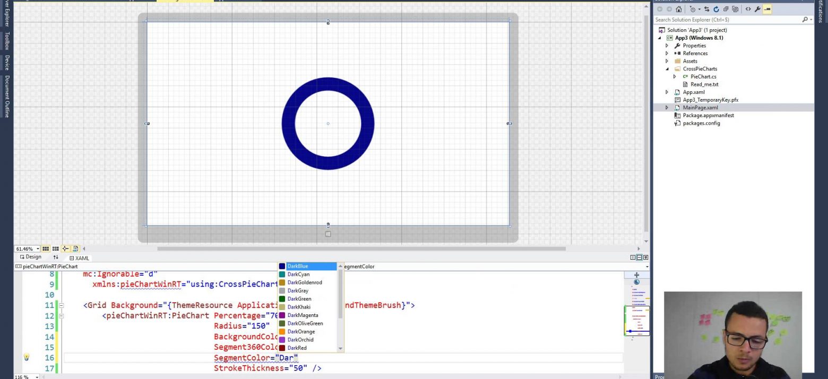Pick the DarkOrange color swatch suggestion
The width and height of the screenshot is (828, 379).
click(301, 332)
